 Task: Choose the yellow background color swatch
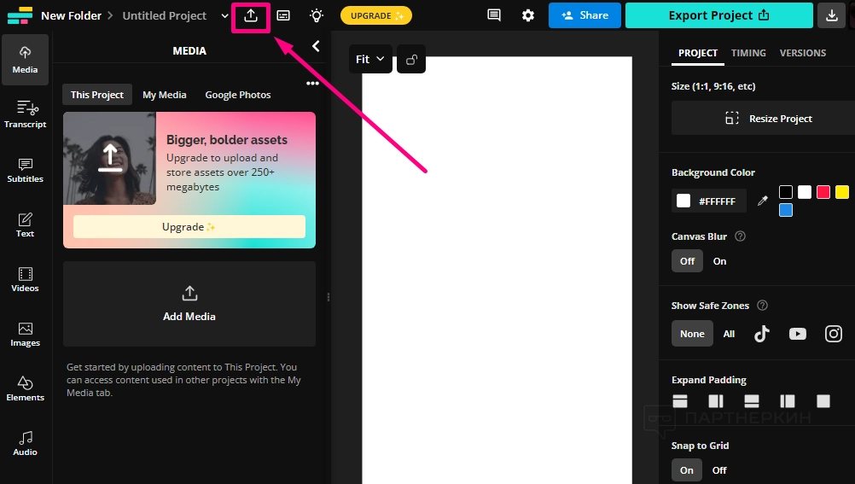pyautogui.click(x=842, y=192)
